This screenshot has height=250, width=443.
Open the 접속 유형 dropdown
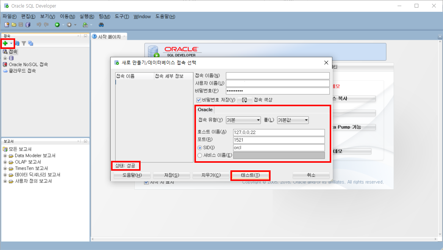pos(243,120)
